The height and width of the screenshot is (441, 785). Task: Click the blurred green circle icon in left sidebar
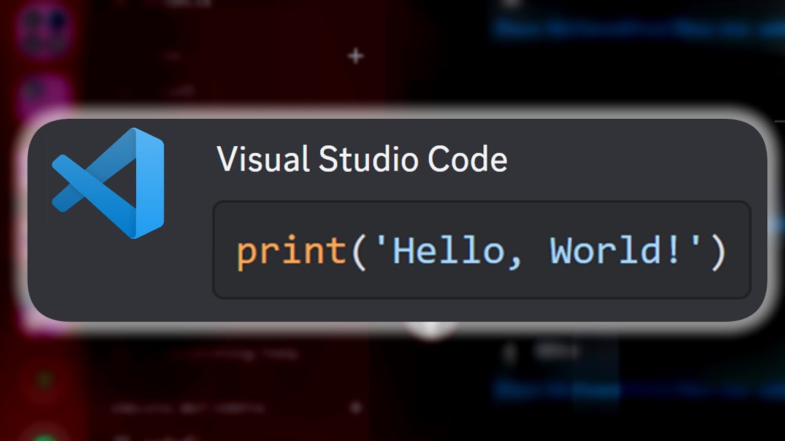click(43, 380)
